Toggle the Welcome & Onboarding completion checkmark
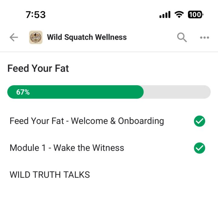 click(x=199, y=121)
